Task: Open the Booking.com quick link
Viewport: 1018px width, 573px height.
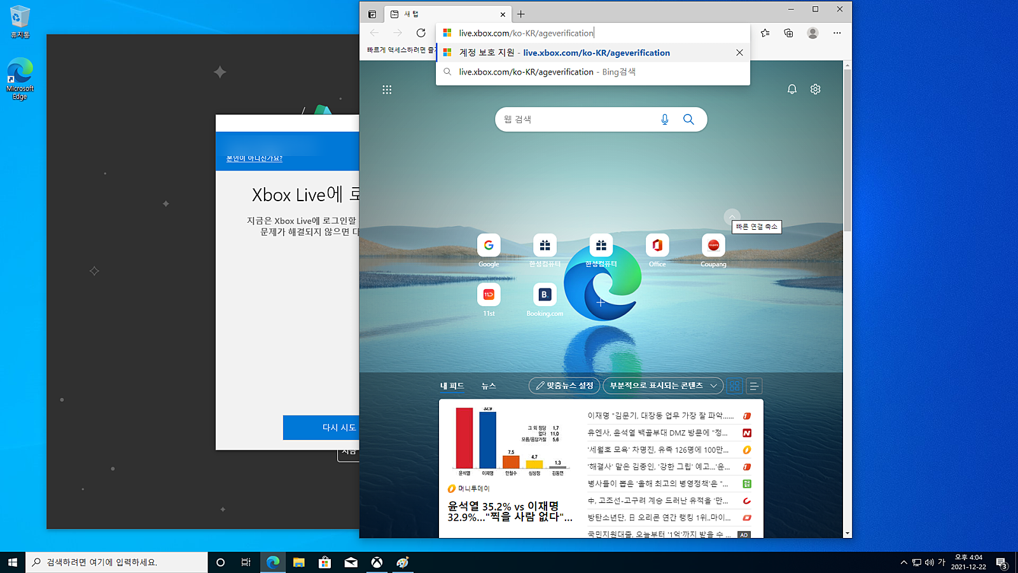Action: 545,299
